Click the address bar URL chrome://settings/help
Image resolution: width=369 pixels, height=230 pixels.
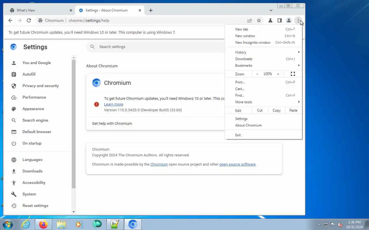pyautogui.click(x=89, y=20)
